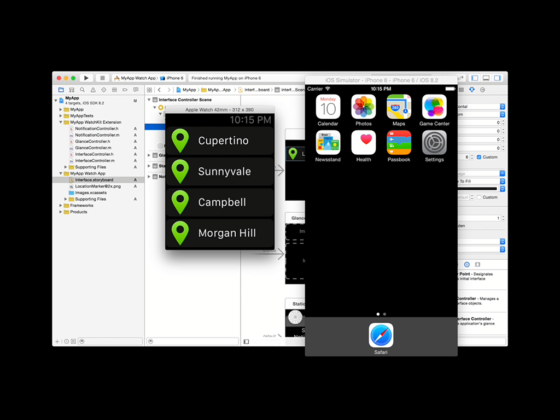560x420 pixels.
Task: Show the Media library icon
Action: 477,264
